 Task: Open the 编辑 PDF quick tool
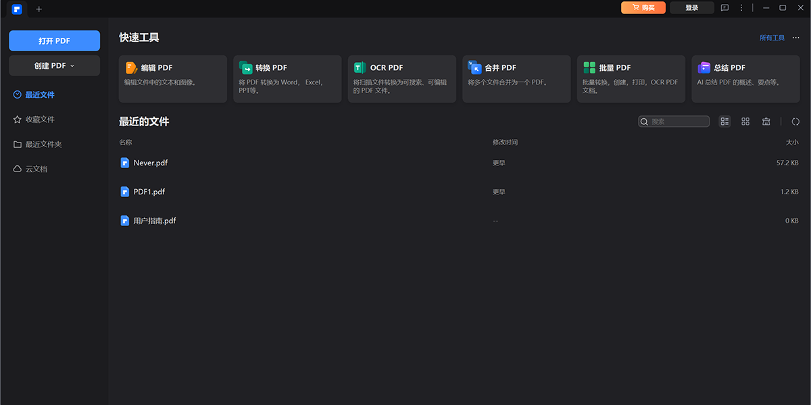(x=172, y=78)
